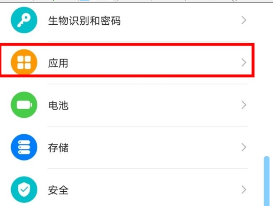
Task: Expand chevron beside 生物识别和密码
Action: pyautogui.click(x=243, y=20)
